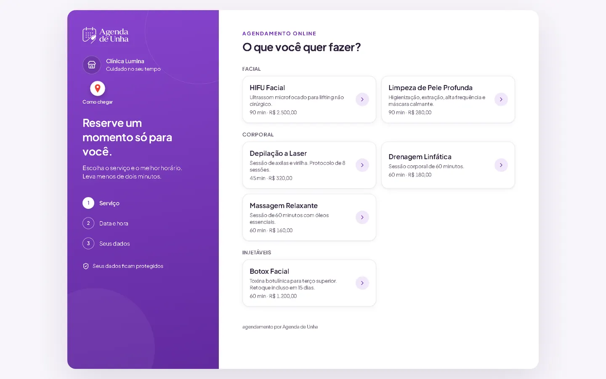Click the AGENDAMENTO ONLINE label
The image size is (606, 379).
279,34
